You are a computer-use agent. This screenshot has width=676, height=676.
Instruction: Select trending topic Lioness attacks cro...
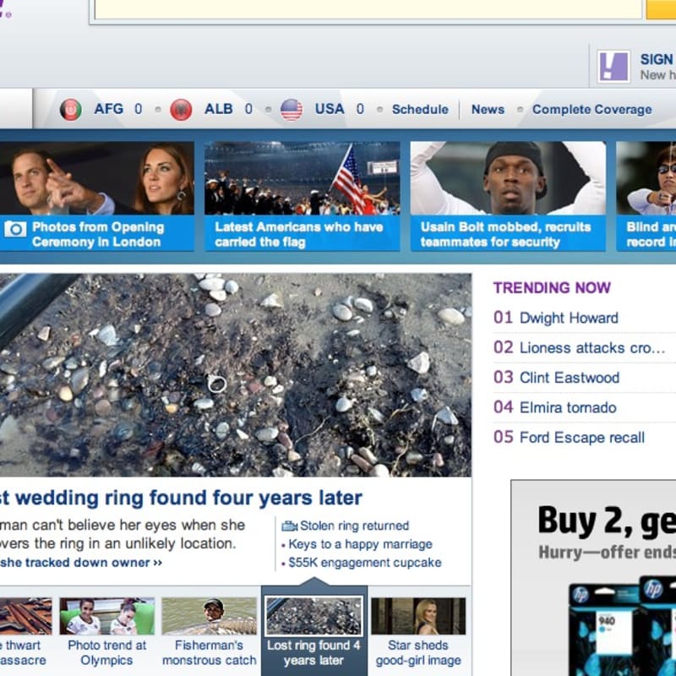(592, 347)
